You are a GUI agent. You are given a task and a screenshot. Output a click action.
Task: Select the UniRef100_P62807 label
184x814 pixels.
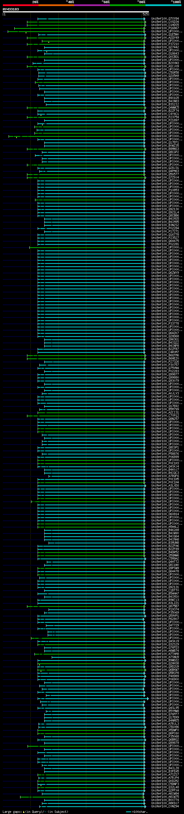point(165,619)
